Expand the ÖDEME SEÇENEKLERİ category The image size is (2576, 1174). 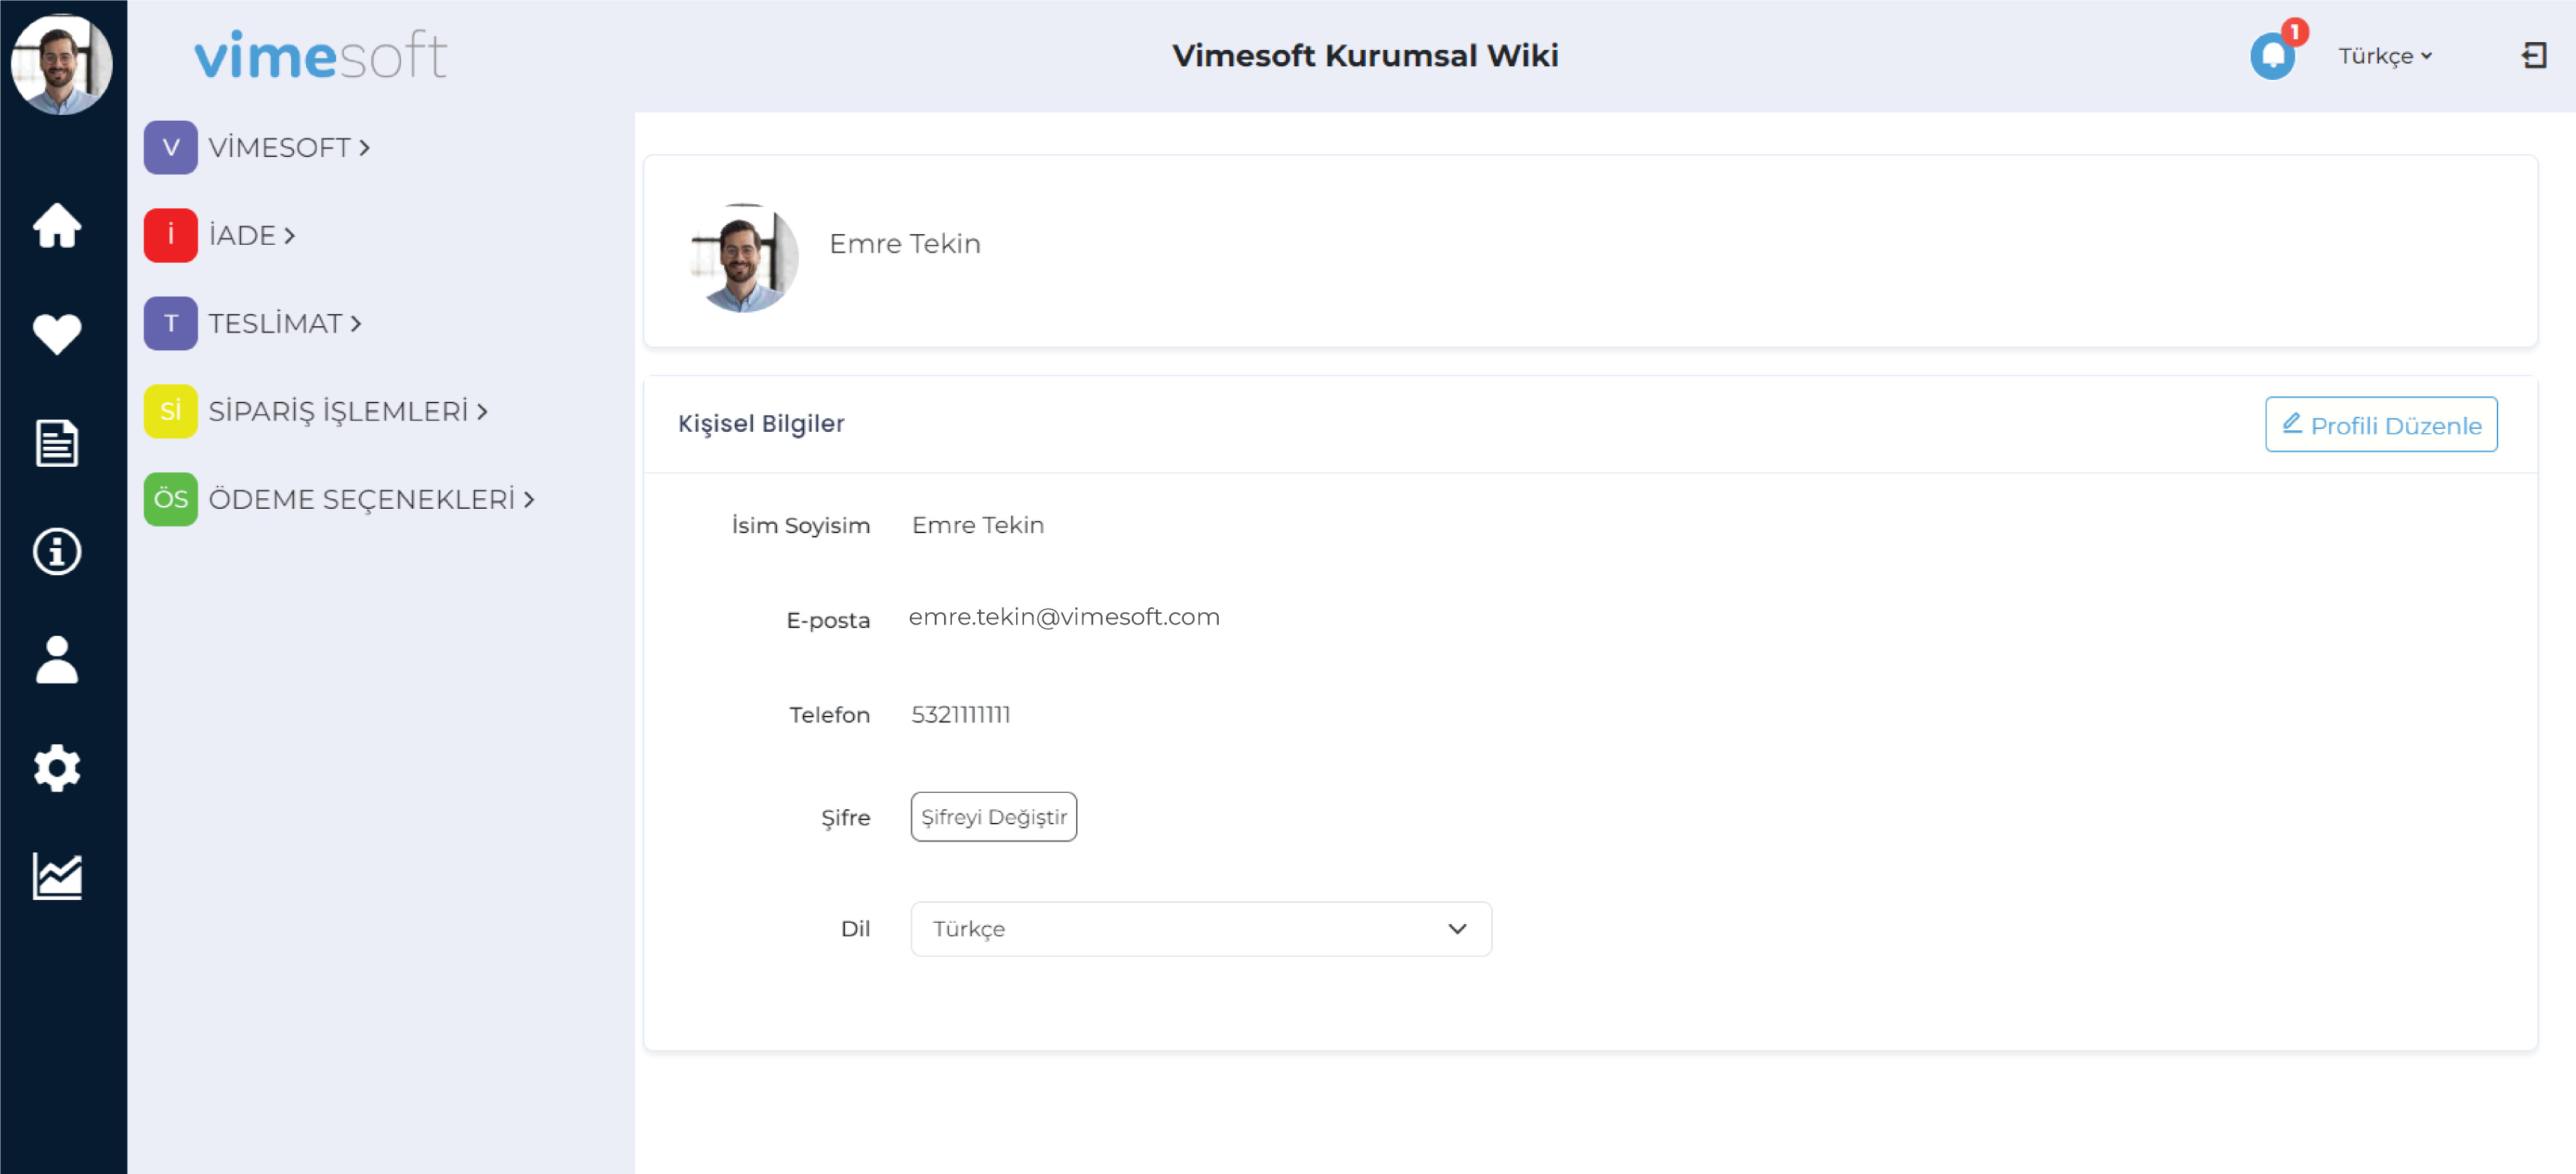(372, 499)
